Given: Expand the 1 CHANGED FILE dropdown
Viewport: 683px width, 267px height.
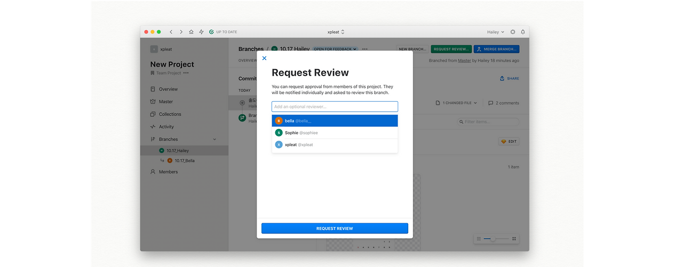Looking at the screenshot, I should coord(457,103).
